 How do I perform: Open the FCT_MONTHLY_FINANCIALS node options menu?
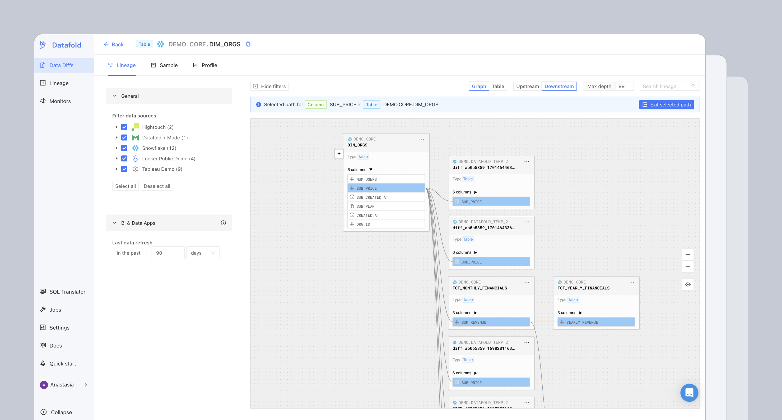click(x=527, y=282)
